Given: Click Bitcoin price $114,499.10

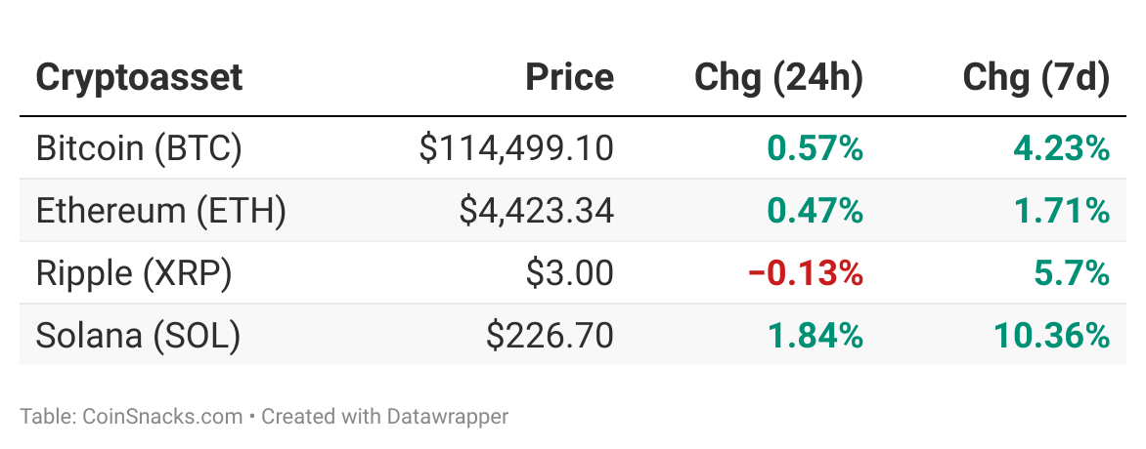Looking at the screenshot, I should coord(516,147).
